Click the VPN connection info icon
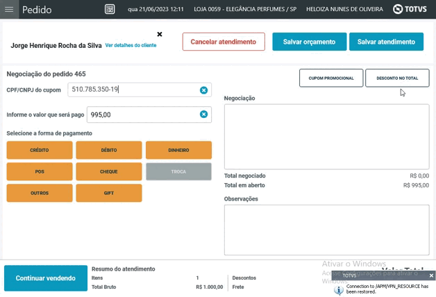The height and width of the screenshot is (297, 436). click(338, 289)
